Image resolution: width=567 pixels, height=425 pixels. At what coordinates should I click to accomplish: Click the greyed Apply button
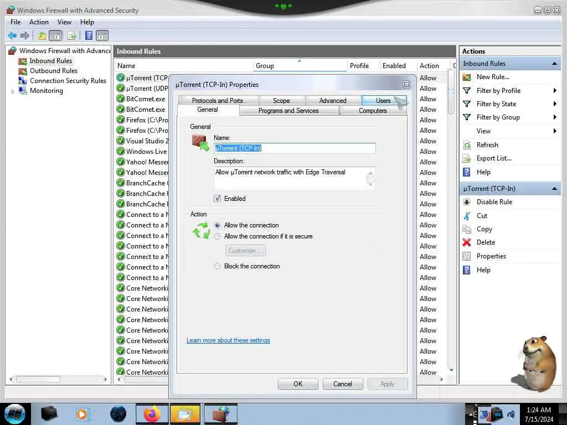tap(387, 384)
